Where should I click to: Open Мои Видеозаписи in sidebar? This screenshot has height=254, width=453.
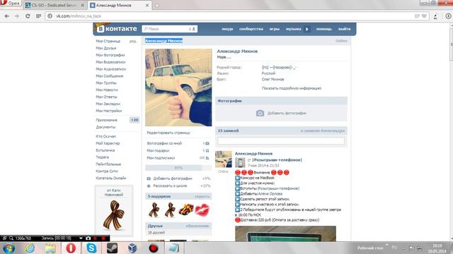click(110, 62)
